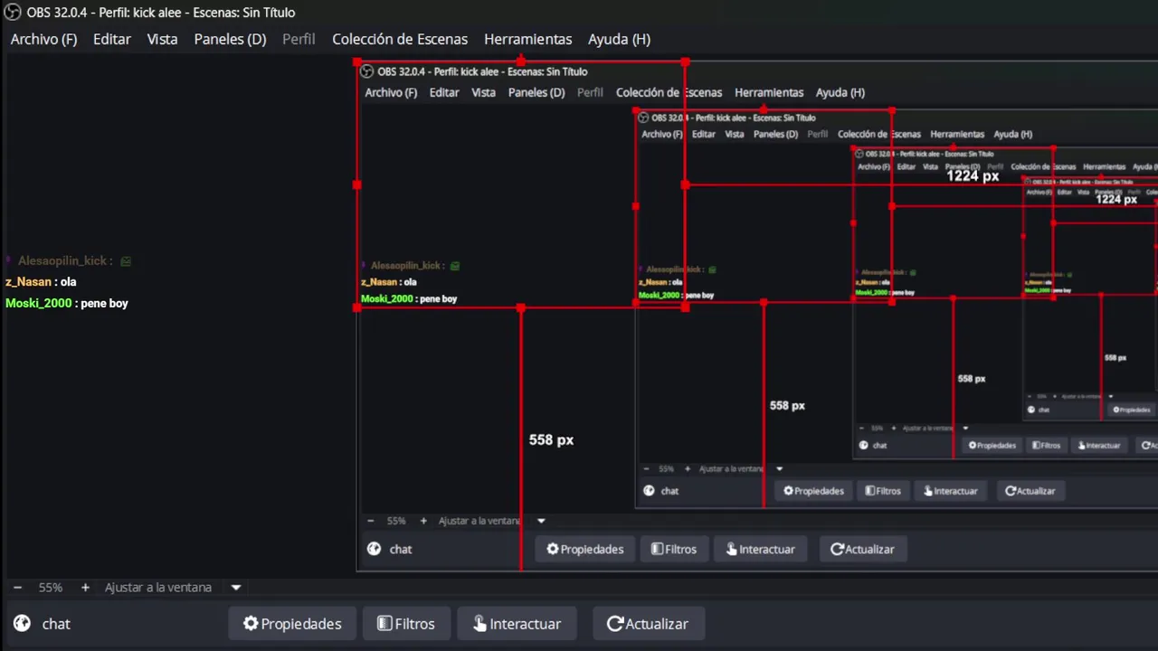
Task: Click the plus zoom icon in largest nested copy
Action: (423, 521)
